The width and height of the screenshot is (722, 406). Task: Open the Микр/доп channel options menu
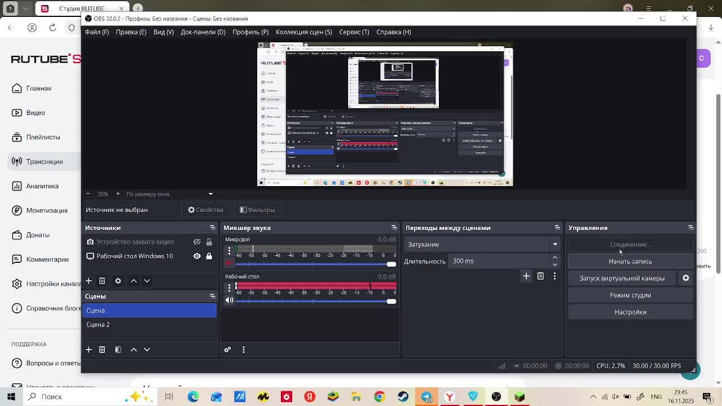[229, 250]
